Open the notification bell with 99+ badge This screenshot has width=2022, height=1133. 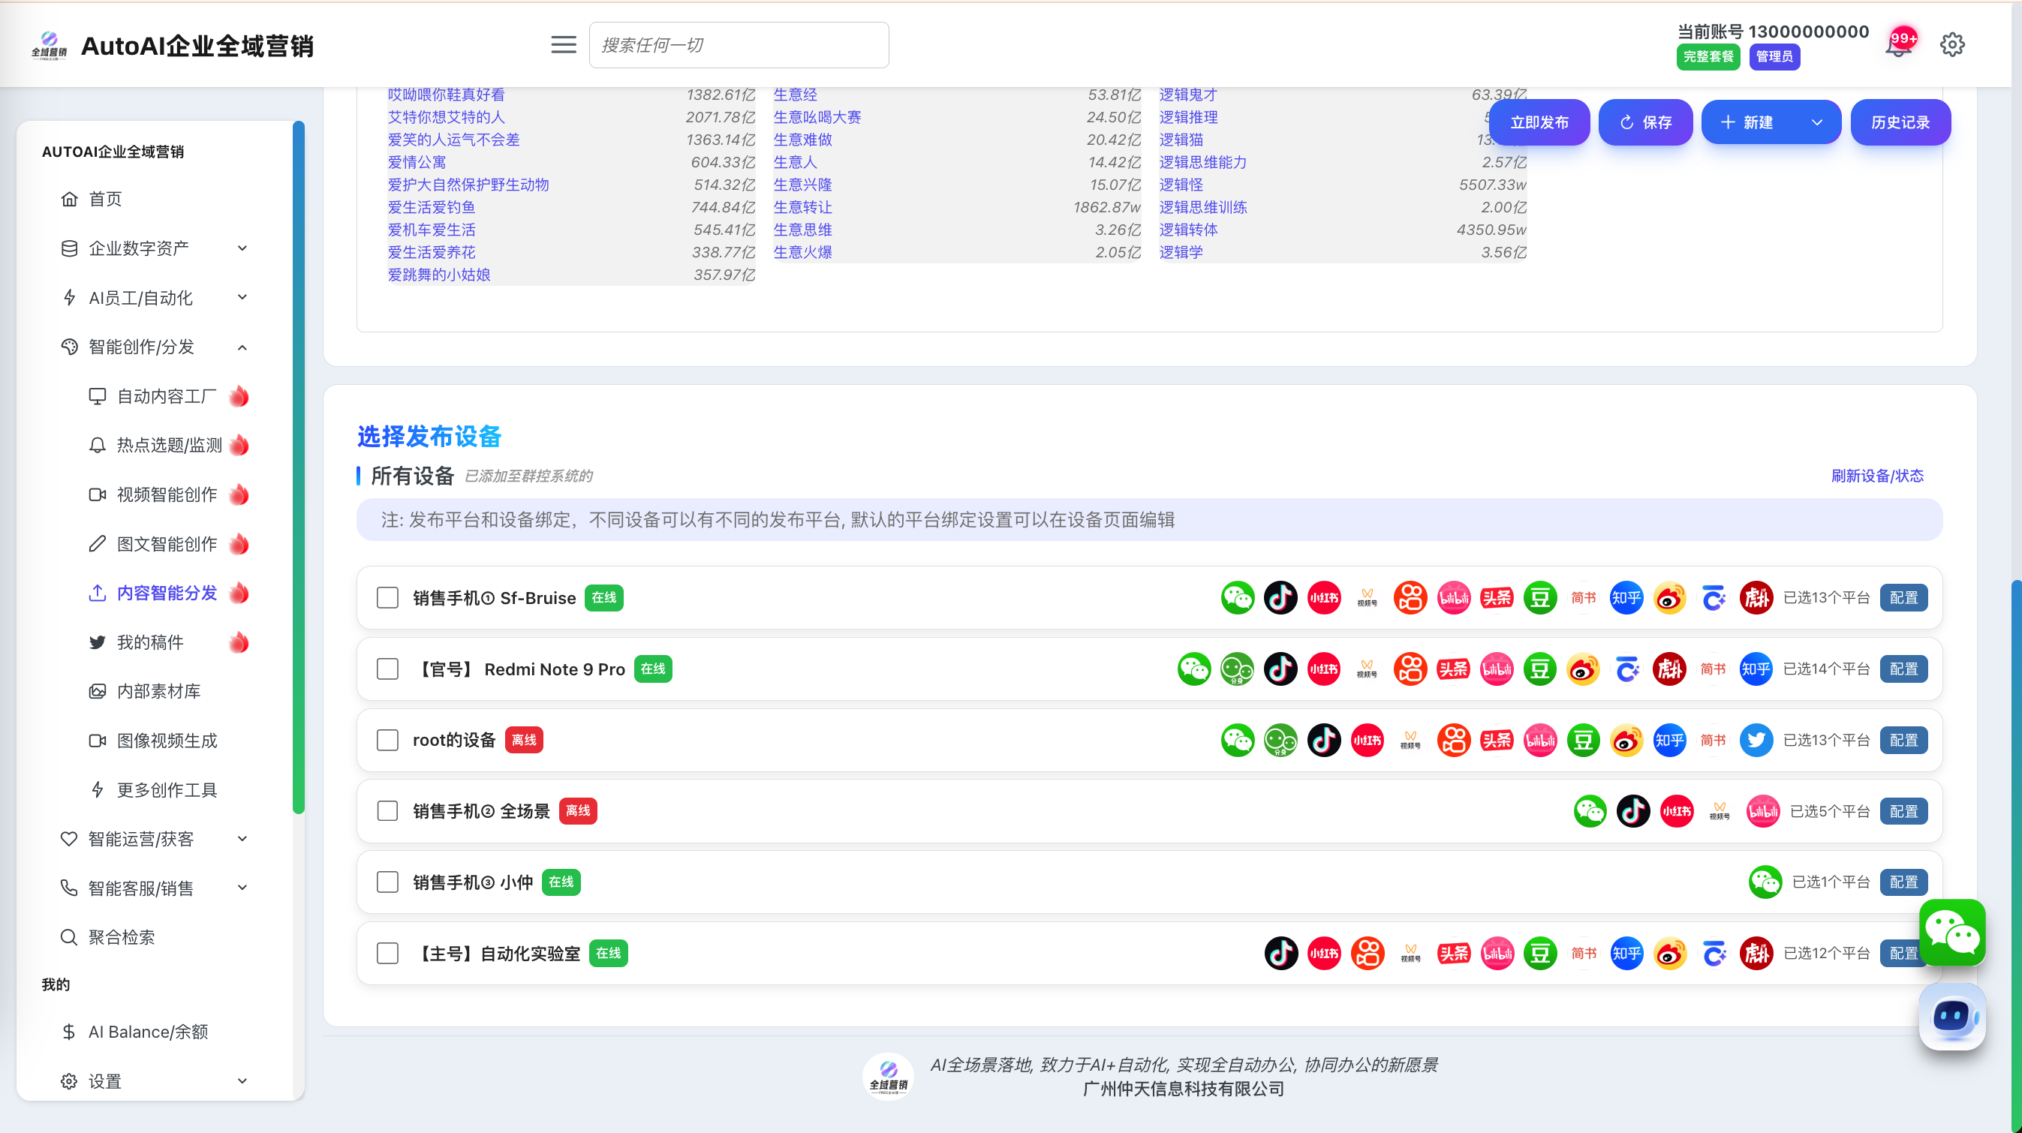click(1898, 46)
